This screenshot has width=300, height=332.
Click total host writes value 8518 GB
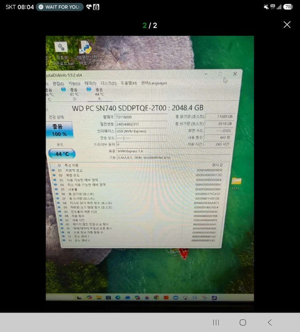click(x=219, y=123)
